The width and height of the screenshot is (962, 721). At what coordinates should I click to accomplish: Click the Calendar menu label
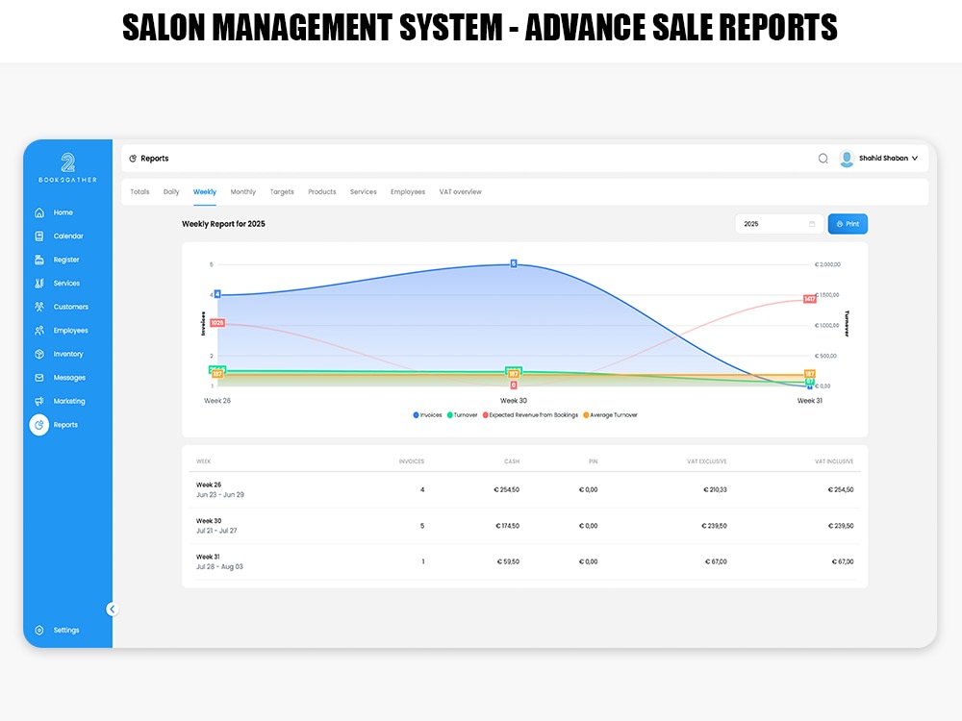click(68, 236)
